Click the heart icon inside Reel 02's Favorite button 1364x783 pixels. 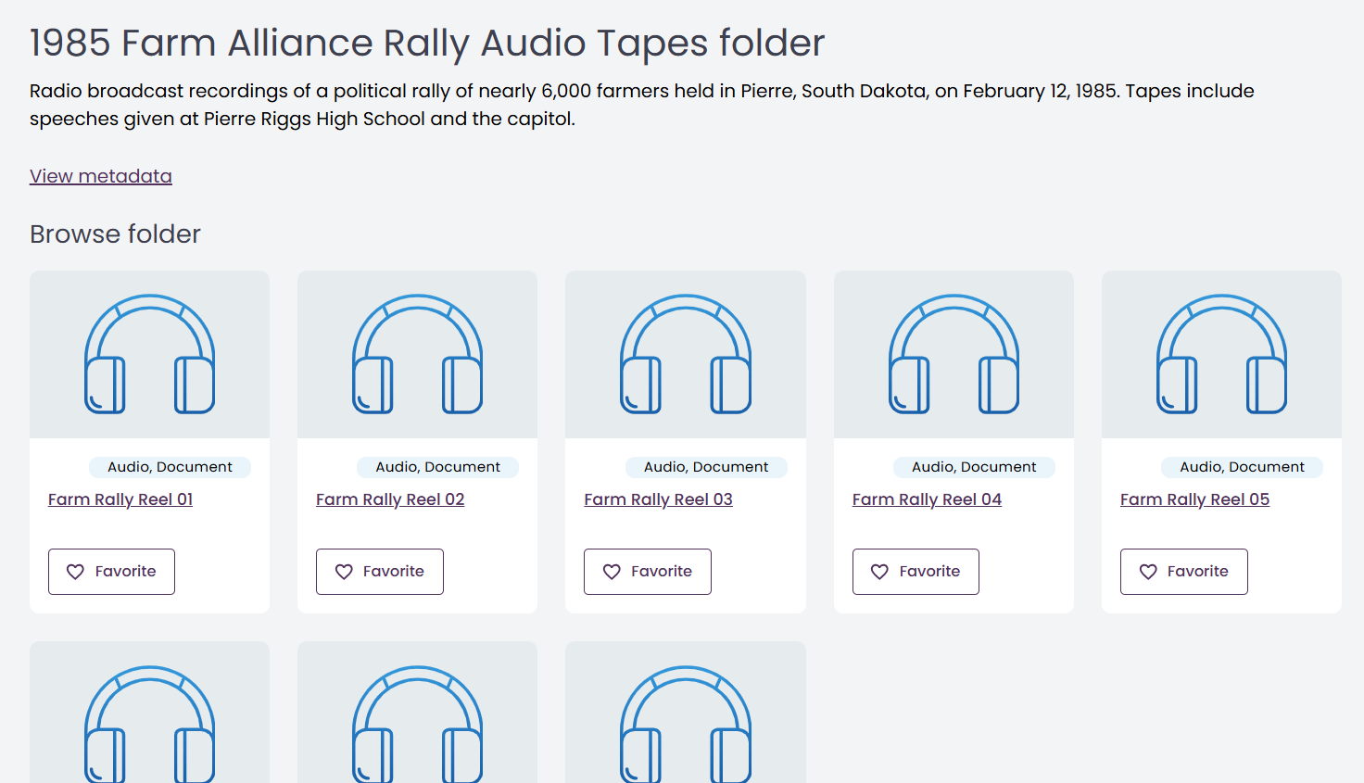344,572
